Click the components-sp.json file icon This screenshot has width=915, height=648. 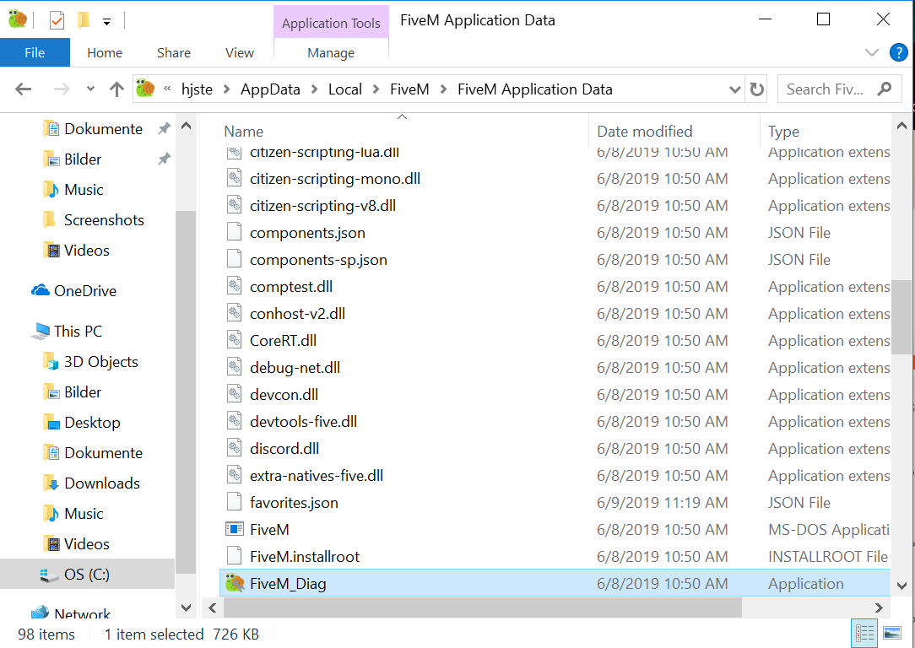pos(234,259)
